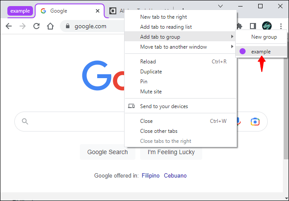Viewport: 289px width, 201px height.
Task: Open Chrome side panel icon
Action: pyautogui.click(x=253, y=26)
